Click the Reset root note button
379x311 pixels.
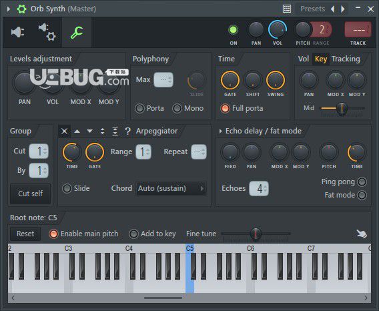click(25, 234)
